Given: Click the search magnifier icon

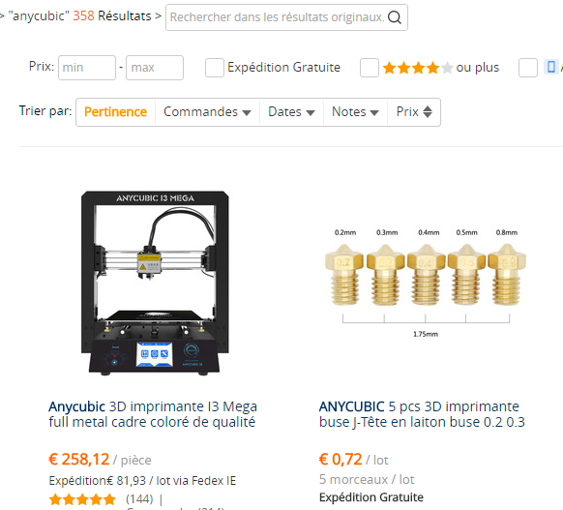Looking at the screenshot, I should (395, 17).
